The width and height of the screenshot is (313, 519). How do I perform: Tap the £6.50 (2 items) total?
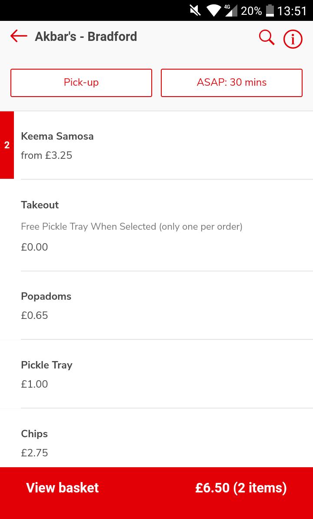click(241, 488)
